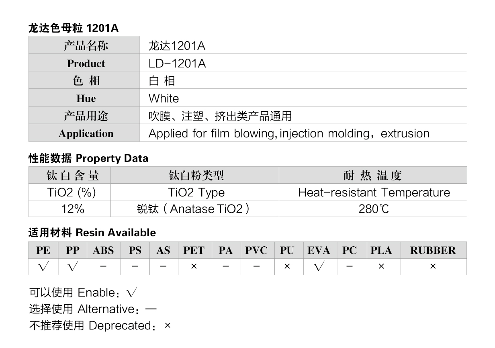The width and height of the screenshot is (495, 348).
Task: Click the Deprecated legend cross symbol
Action: pyautogui.click(x=168, y=325)
